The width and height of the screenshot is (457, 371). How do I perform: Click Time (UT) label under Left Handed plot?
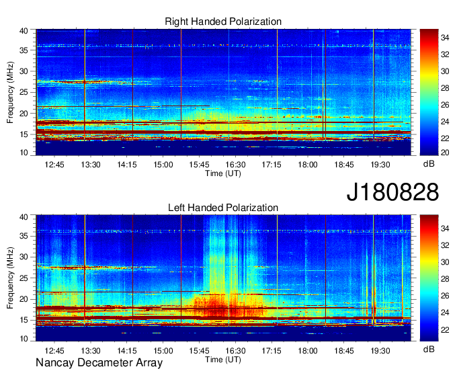(223, 360)
